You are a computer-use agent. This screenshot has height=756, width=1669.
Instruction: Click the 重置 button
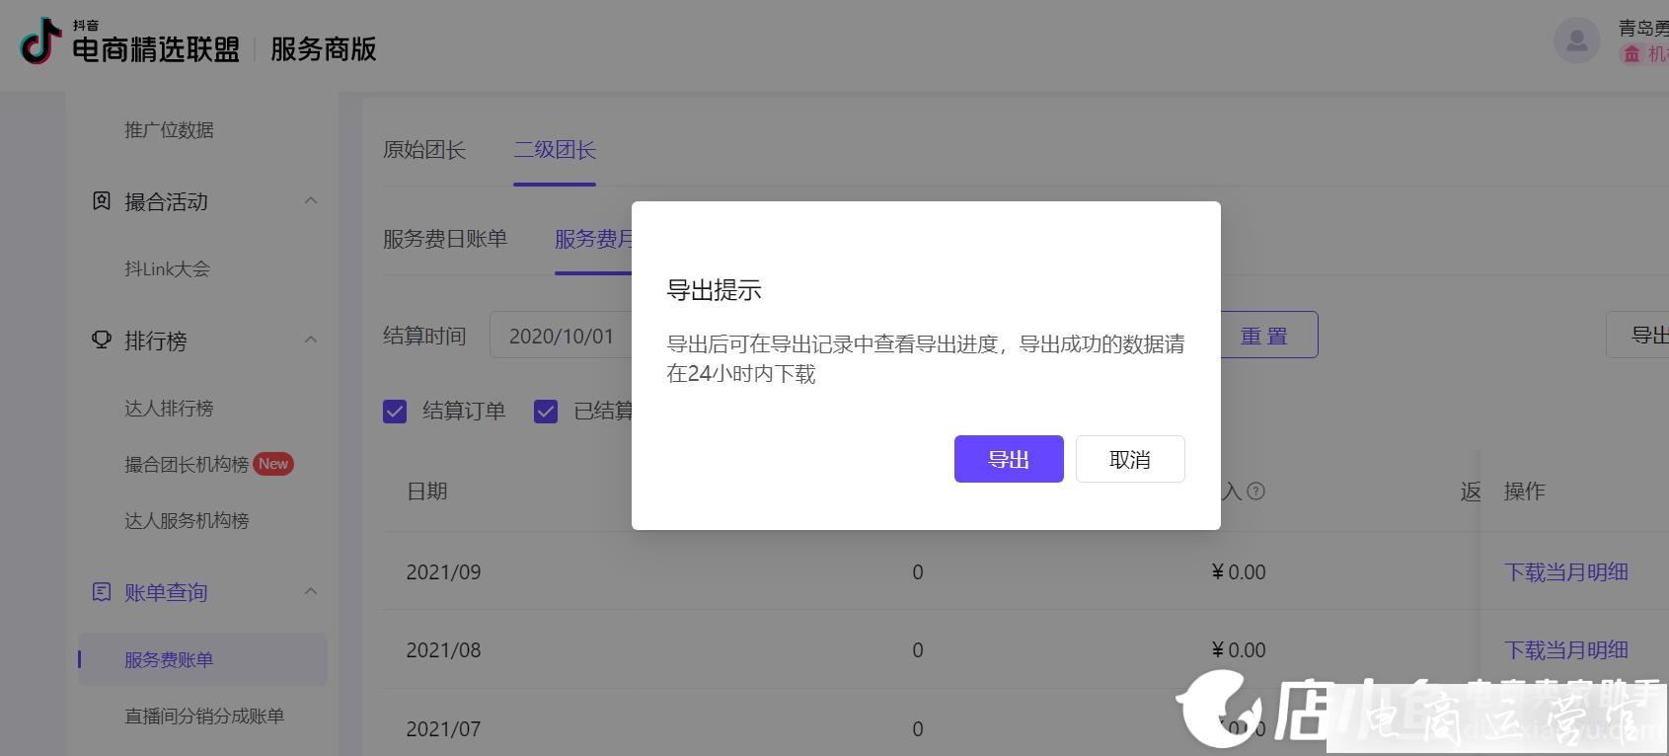click(1269, 335)
